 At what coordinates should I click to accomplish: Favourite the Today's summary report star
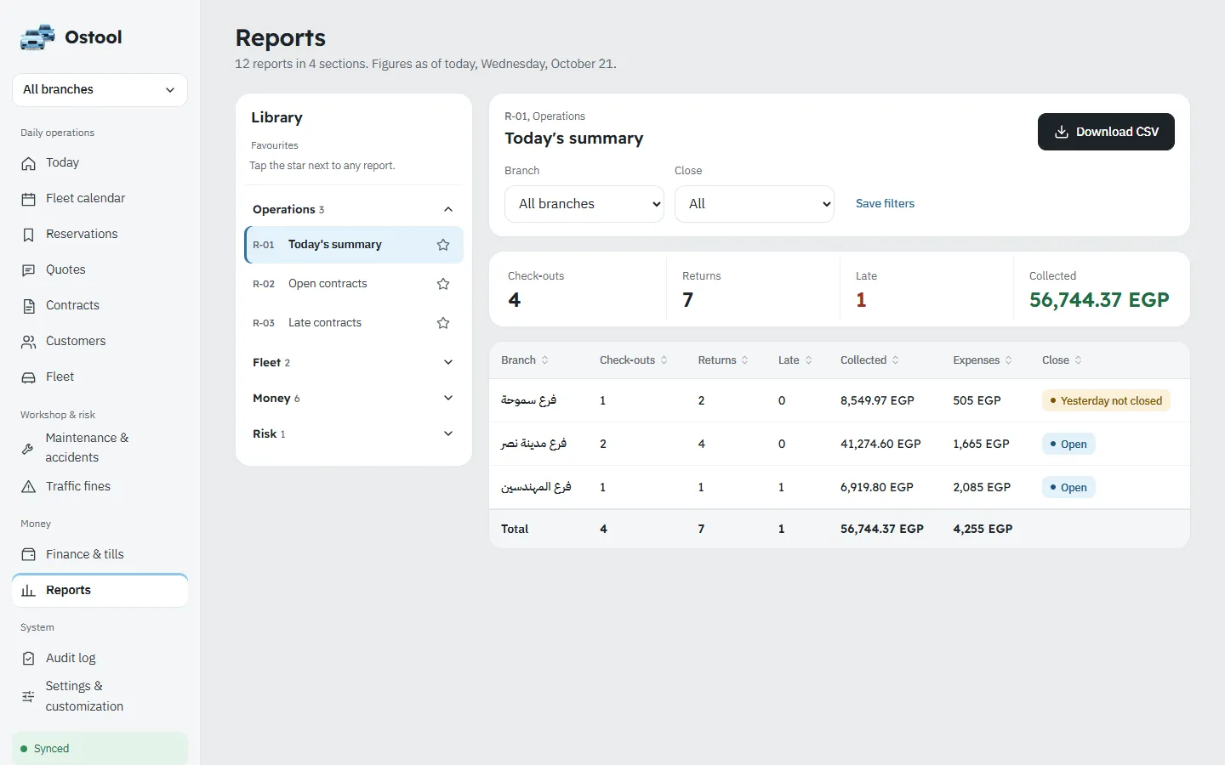click(443, 245)
